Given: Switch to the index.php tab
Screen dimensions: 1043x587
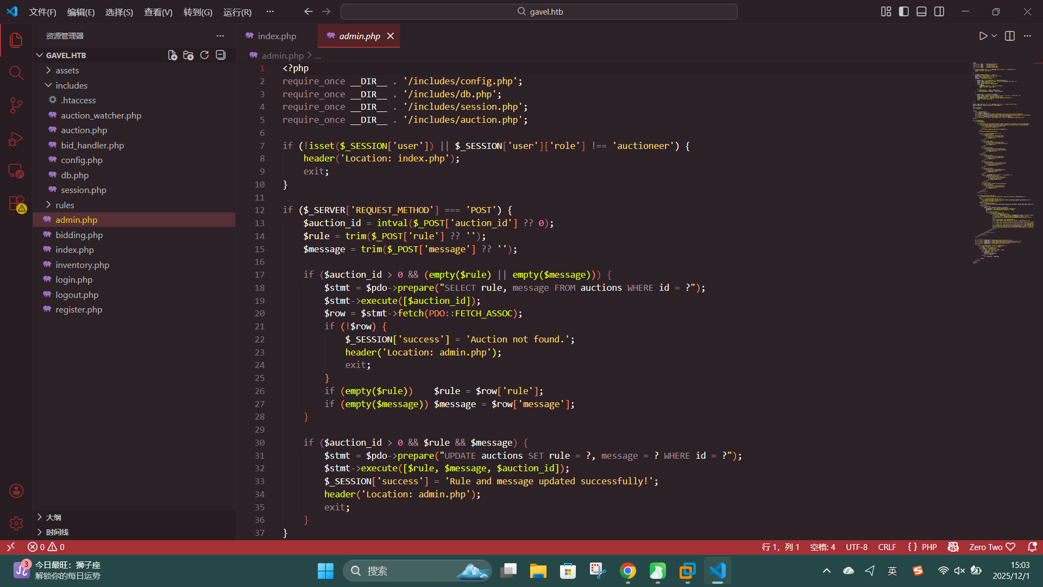Looking at the screenshot, I should tap(277, 36).
